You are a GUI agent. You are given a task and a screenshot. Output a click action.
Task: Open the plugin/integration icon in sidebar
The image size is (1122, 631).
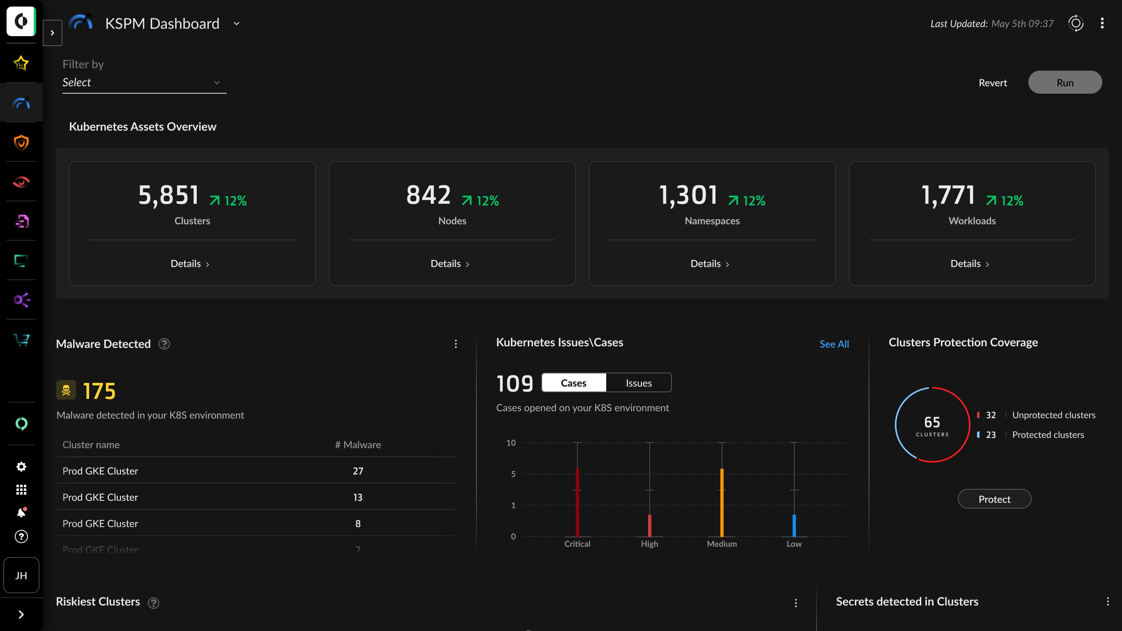(21, 300)
